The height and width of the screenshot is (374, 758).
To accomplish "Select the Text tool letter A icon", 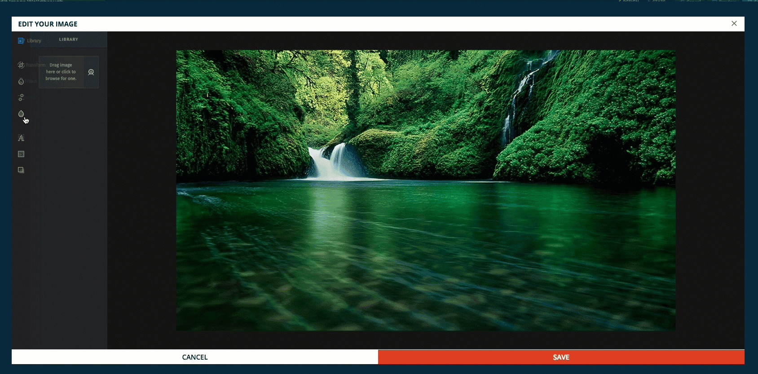I will tap(21, 138).
